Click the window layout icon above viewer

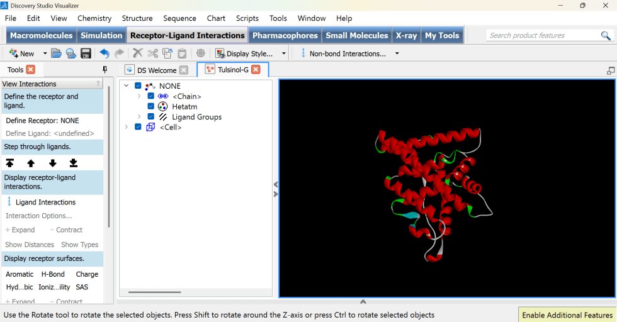coord(611,71)
